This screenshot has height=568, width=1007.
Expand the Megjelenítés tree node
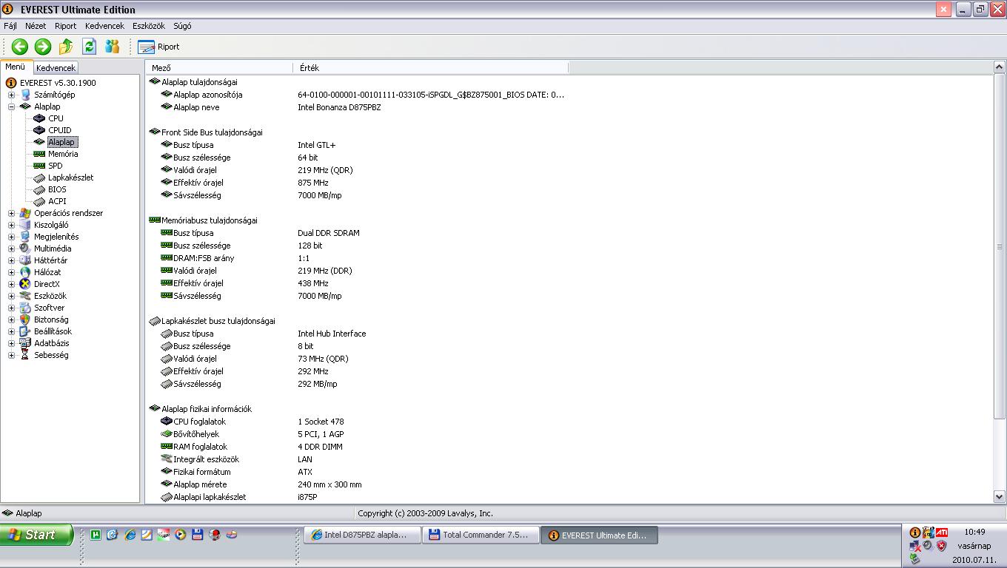pyautogui.click(x=11, y=237)
